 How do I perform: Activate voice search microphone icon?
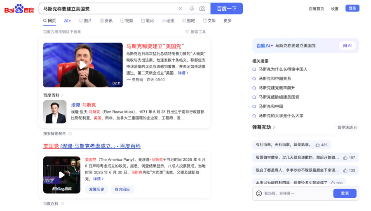[192, 9]
